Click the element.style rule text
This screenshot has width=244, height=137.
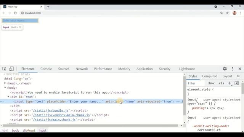click(x=201, y=89)
